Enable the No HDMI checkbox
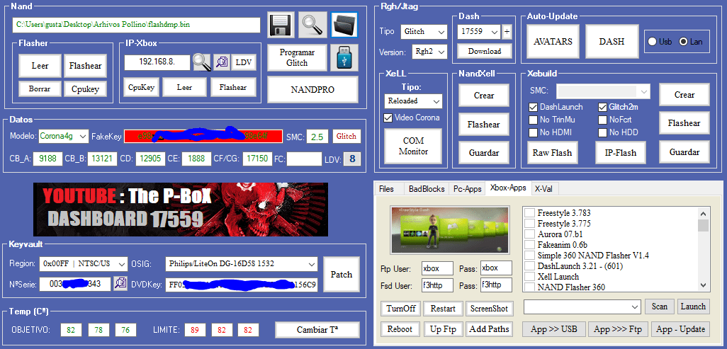 coord(534,132)
